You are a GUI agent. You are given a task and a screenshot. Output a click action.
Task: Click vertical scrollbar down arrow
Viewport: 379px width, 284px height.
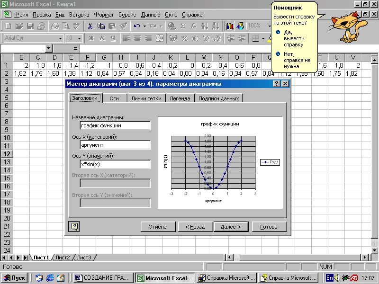point(374,250)
